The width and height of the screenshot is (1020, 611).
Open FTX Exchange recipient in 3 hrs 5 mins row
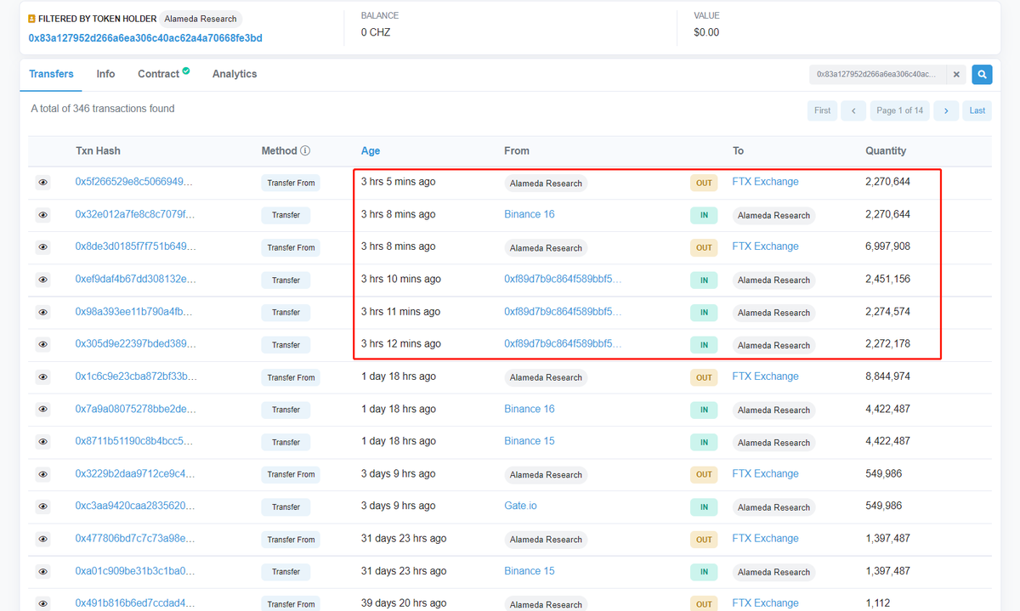click(765, 182)
